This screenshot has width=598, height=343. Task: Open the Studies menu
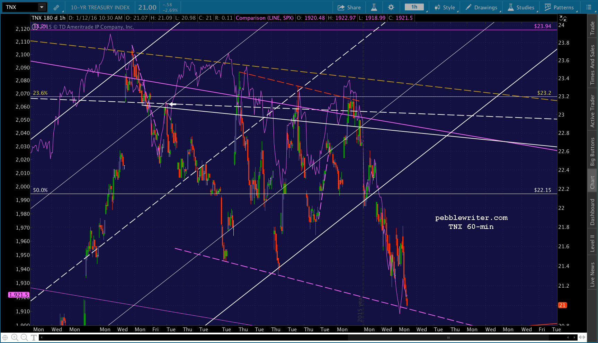[521, 7]
